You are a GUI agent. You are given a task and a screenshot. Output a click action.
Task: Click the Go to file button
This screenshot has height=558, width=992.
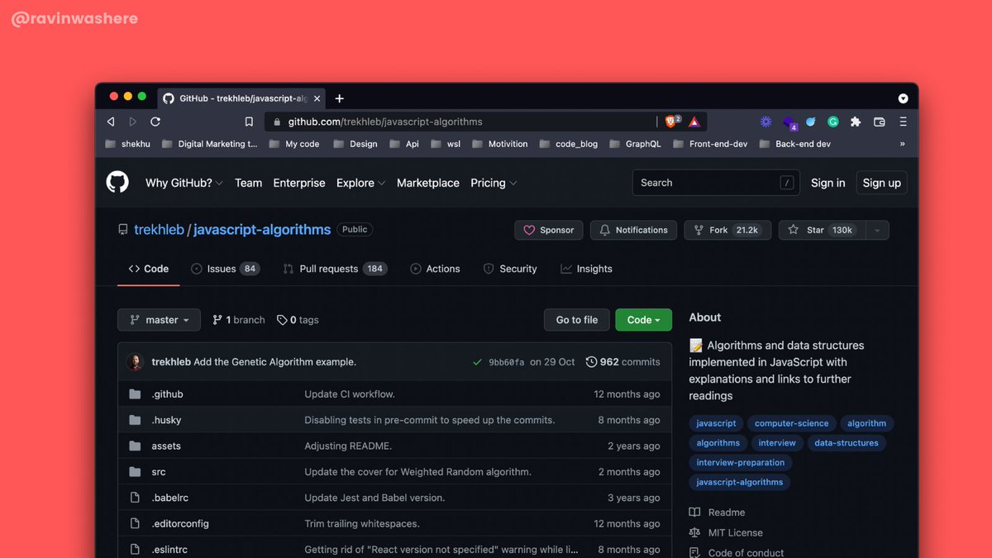tap(577, 320)
